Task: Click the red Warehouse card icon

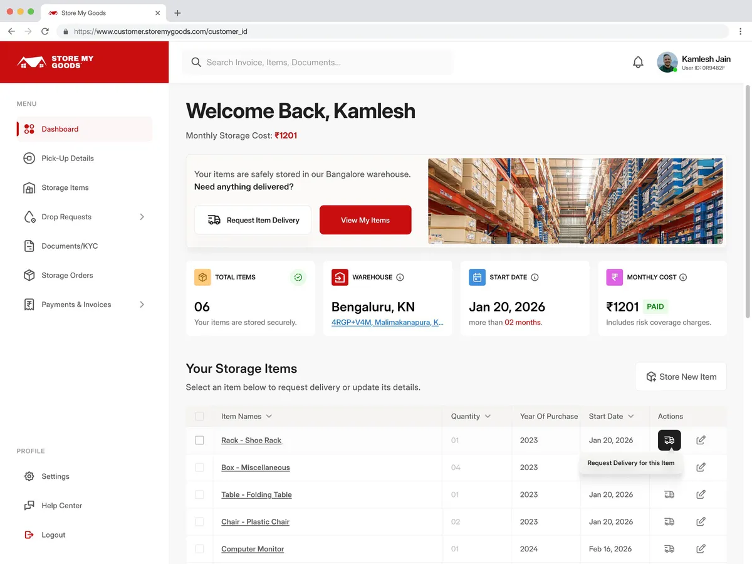Action: 340,277
